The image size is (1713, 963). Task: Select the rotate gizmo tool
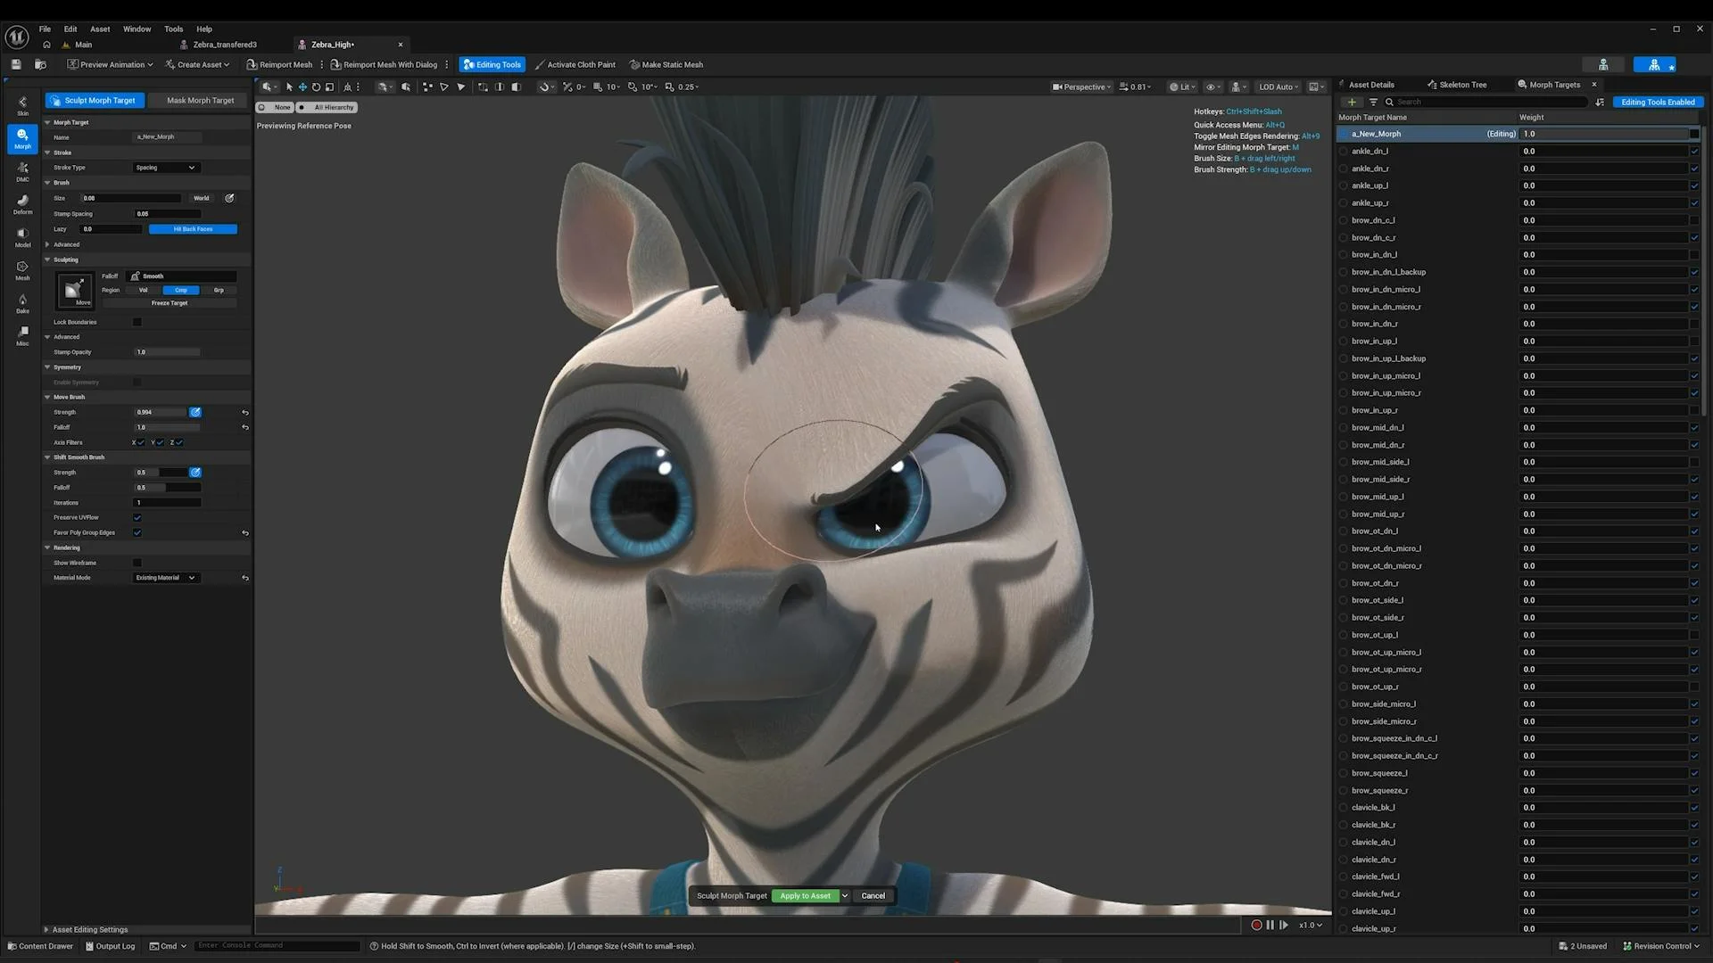pos(316,87)
